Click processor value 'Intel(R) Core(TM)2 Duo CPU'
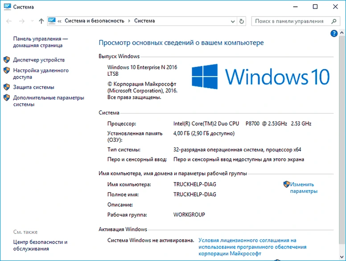 [x=206, y=123]
